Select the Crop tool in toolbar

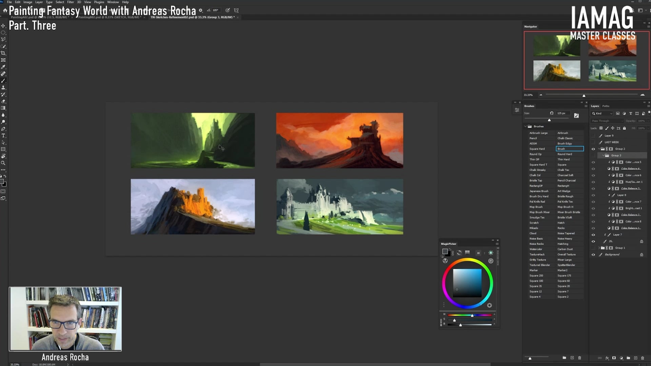pos(3,53)
